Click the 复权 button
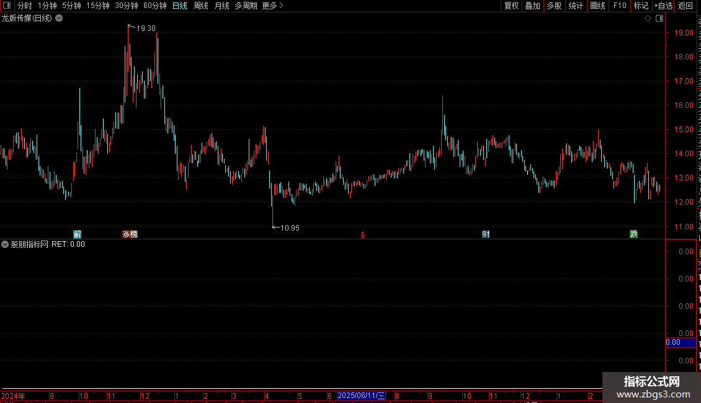Screen dimensions: 701x403 511,6
